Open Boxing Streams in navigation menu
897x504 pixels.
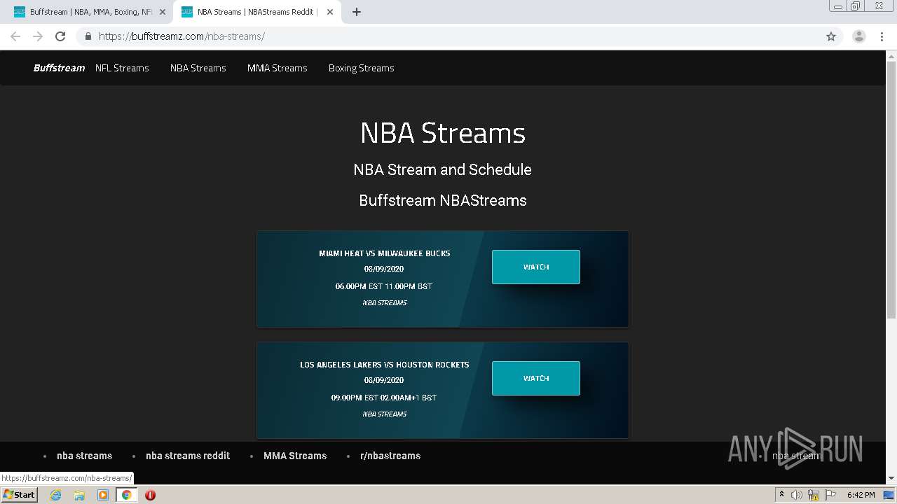[x=362, y=68]
